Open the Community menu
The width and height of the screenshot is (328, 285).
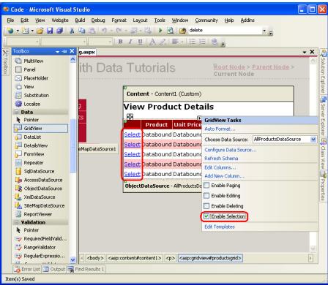point(206,20)
